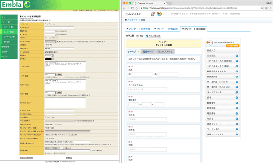The image size is (273, 163).
Task: Pick the black text color swatch in Embla
Action: click(49, 59)
